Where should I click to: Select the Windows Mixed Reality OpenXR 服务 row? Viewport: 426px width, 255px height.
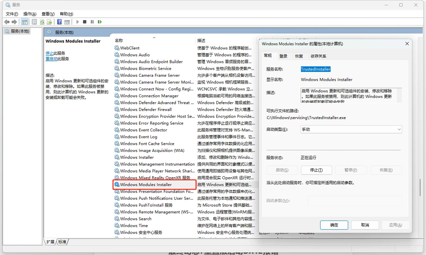[x=155, y=177]
